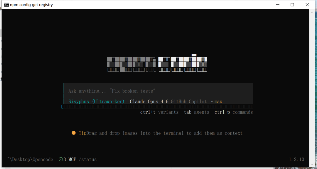Click the ctrl+t variants hint

tap(159, 112)
